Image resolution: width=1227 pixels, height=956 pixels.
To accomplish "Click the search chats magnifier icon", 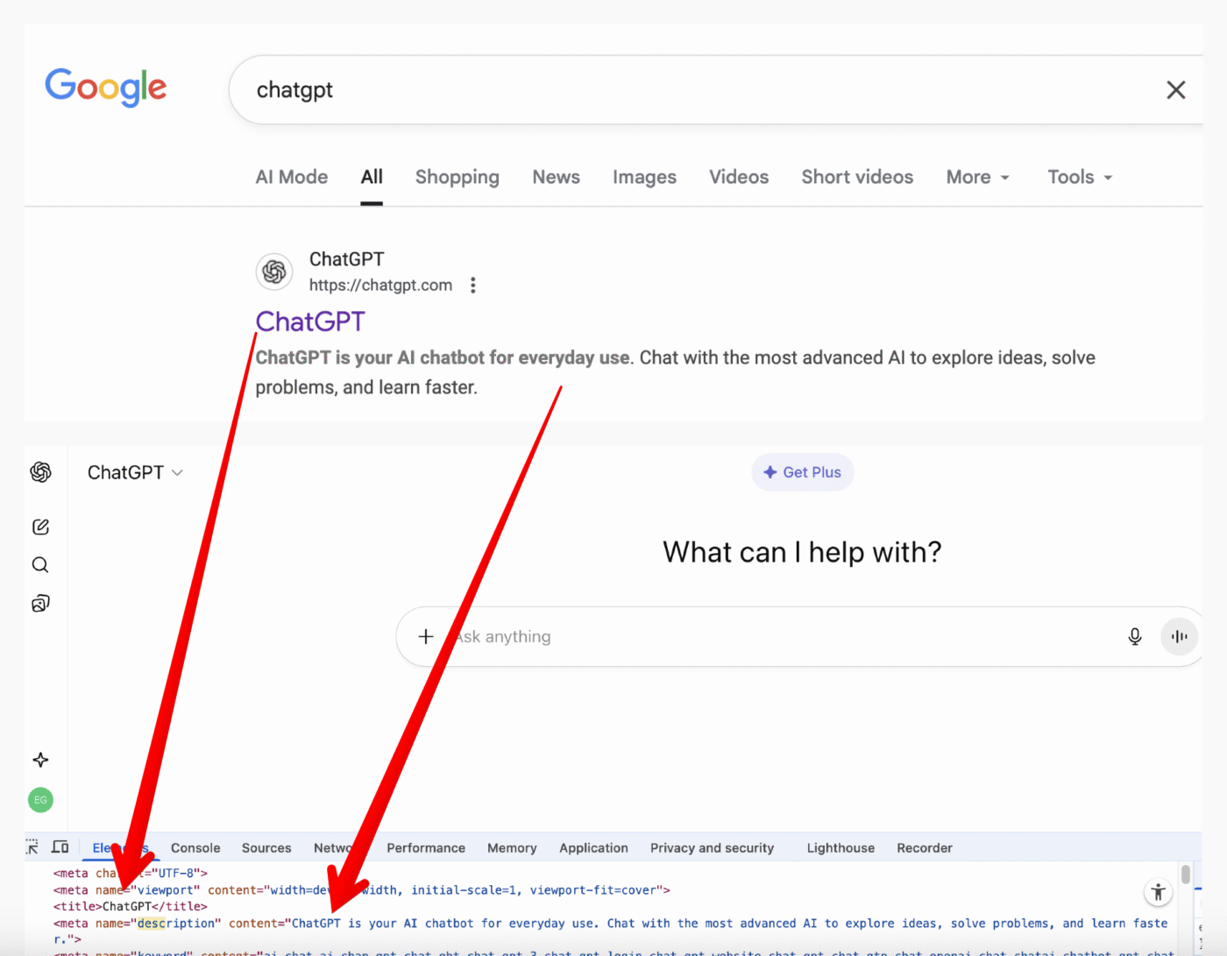I will pos(40,565).
